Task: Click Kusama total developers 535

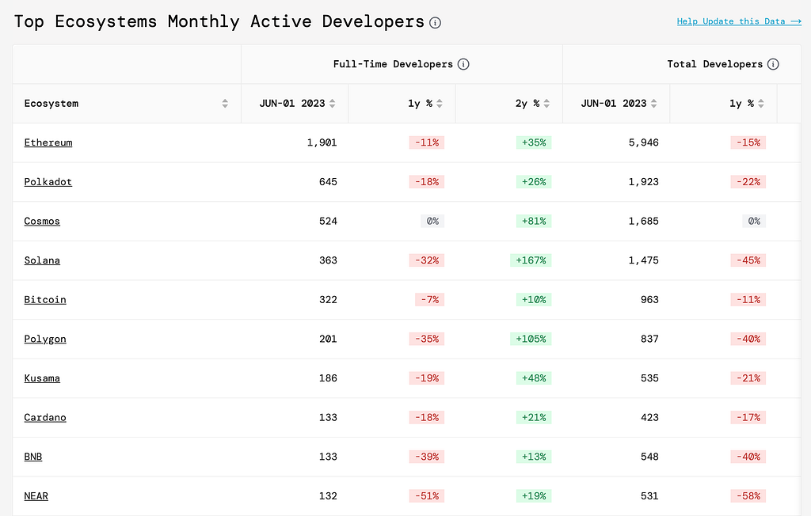Action: (x=649, y=378)
